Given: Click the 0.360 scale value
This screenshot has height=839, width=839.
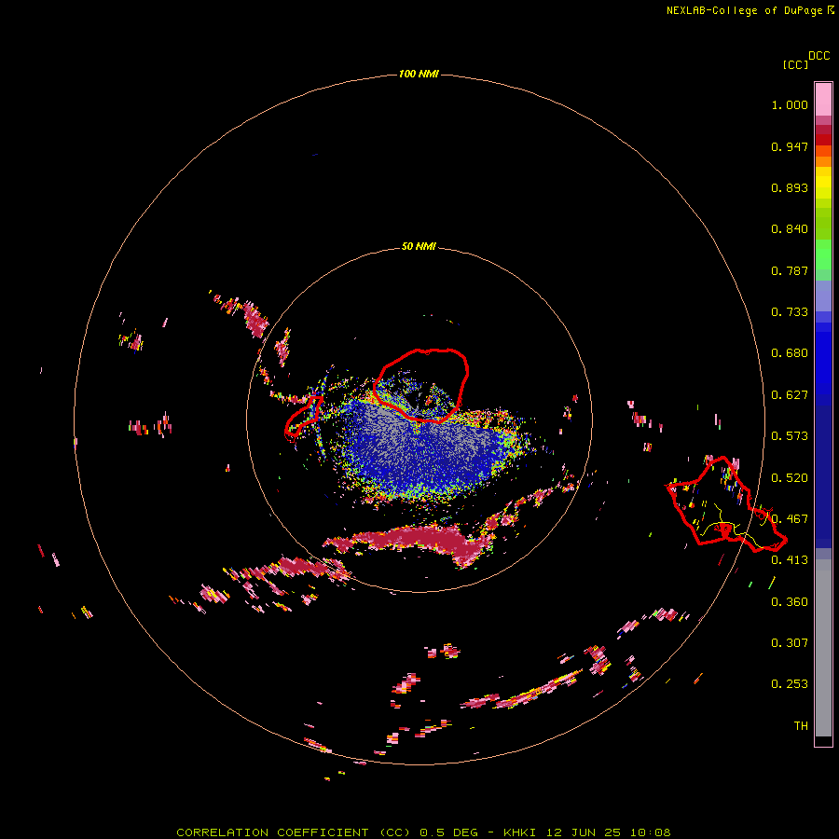Looking at the screenshot, I should point(790,602).
